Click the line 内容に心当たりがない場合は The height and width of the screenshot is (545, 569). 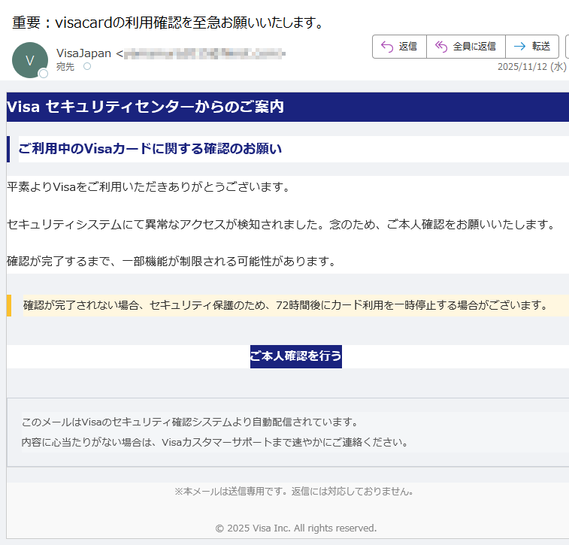click(x=215, y=442)
